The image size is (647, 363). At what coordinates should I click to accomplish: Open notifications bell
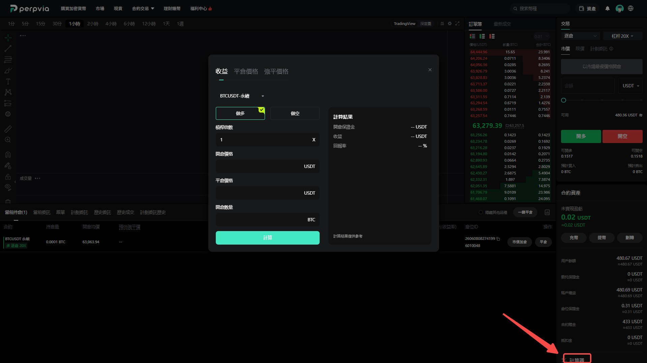[x=607, y=8]
